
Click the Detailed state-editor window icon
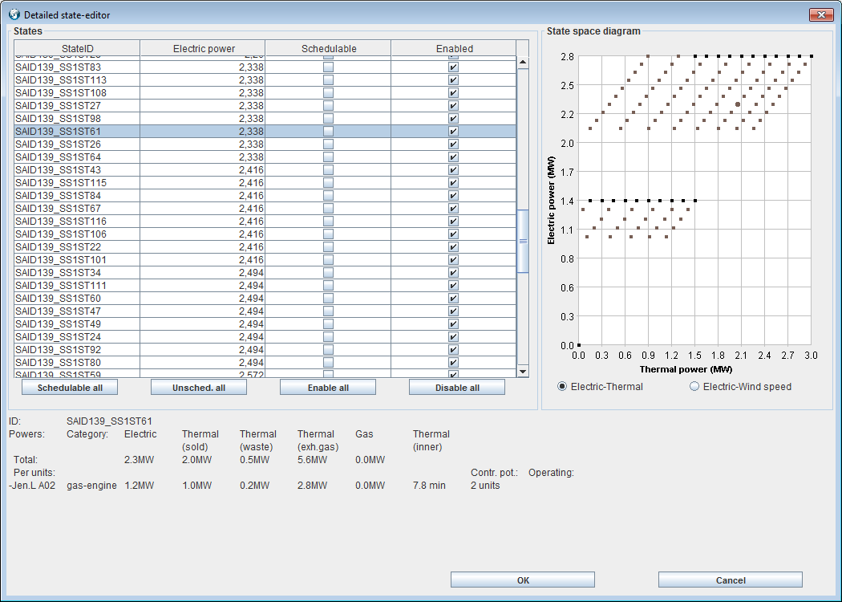[14, 14]
